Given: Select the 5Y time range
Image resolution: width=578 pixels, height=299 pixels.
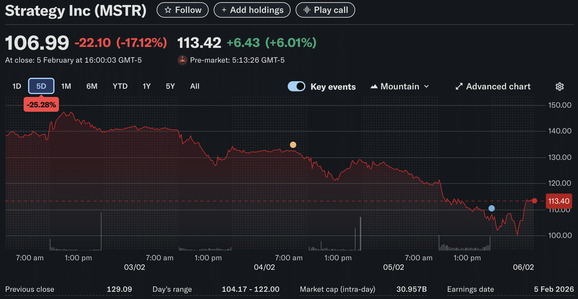Looking at the screenshot, I should coord(170,86).
